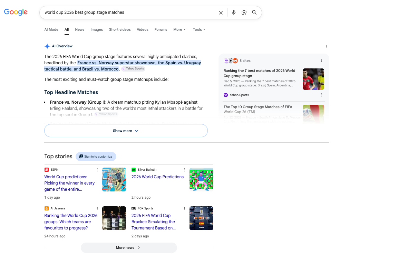Expand AI Overview with Show more
The height and width of the screenshot is (264, 398).
(126, 131)
